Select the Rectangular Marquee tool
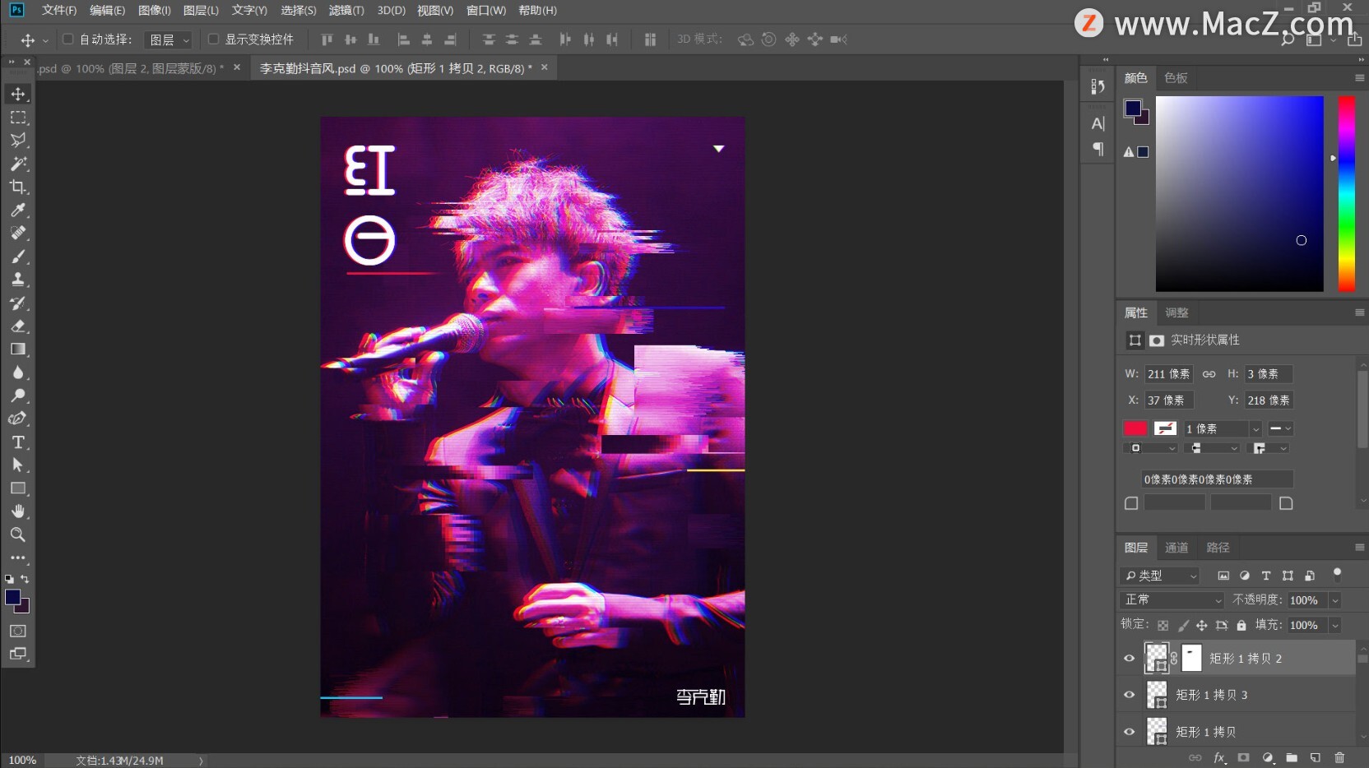This screenshot has width=1369, height=768. [x=18, y=118]
